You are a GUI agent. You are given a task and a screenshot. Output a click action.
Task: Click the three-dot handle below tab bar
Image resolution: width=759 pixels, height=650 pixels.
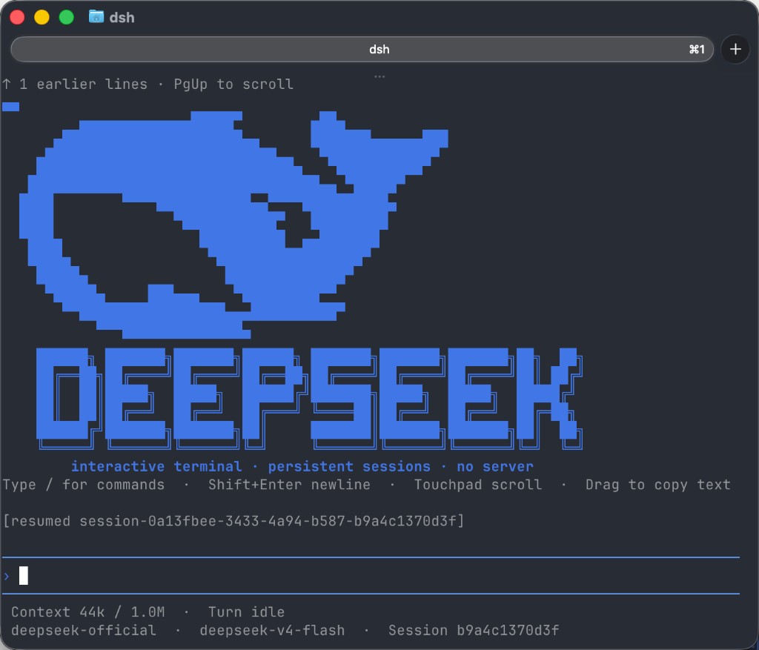tap(379, 76)
